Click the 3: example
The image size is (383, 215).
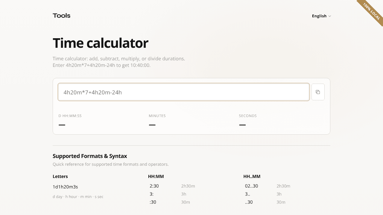coord(151,194)
